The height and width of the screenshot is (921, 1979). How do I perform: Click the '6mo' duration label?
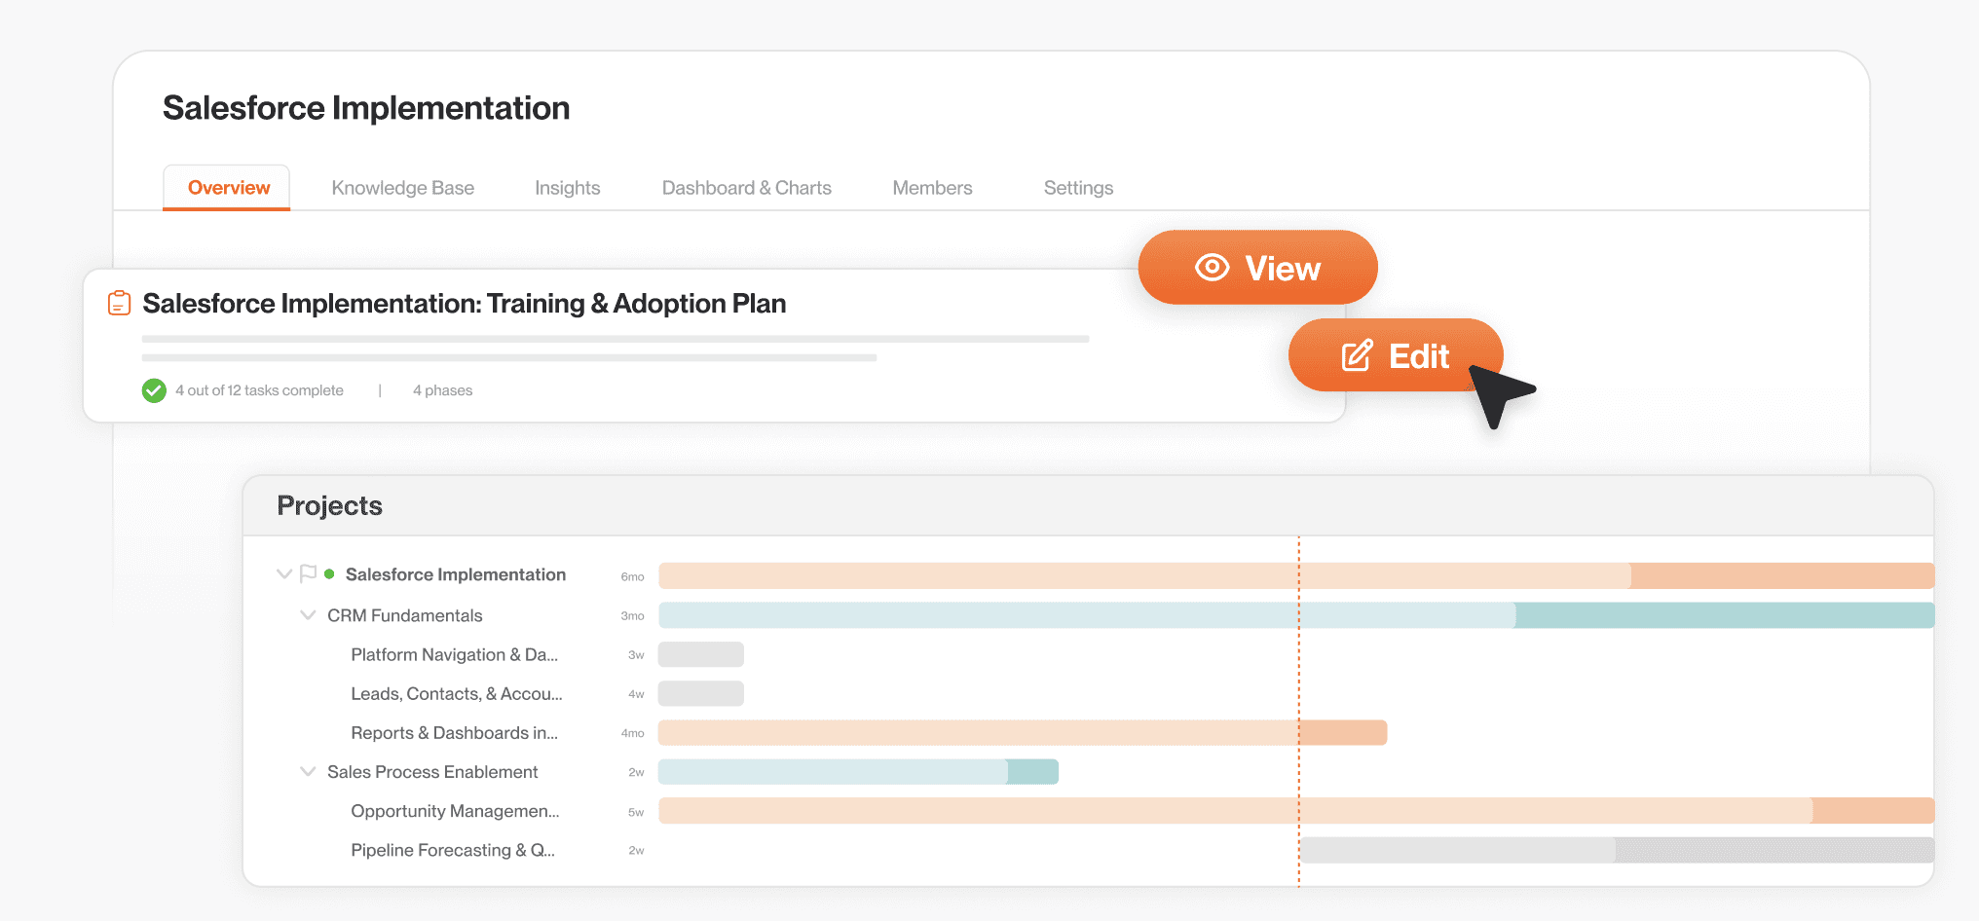[633, 576]
